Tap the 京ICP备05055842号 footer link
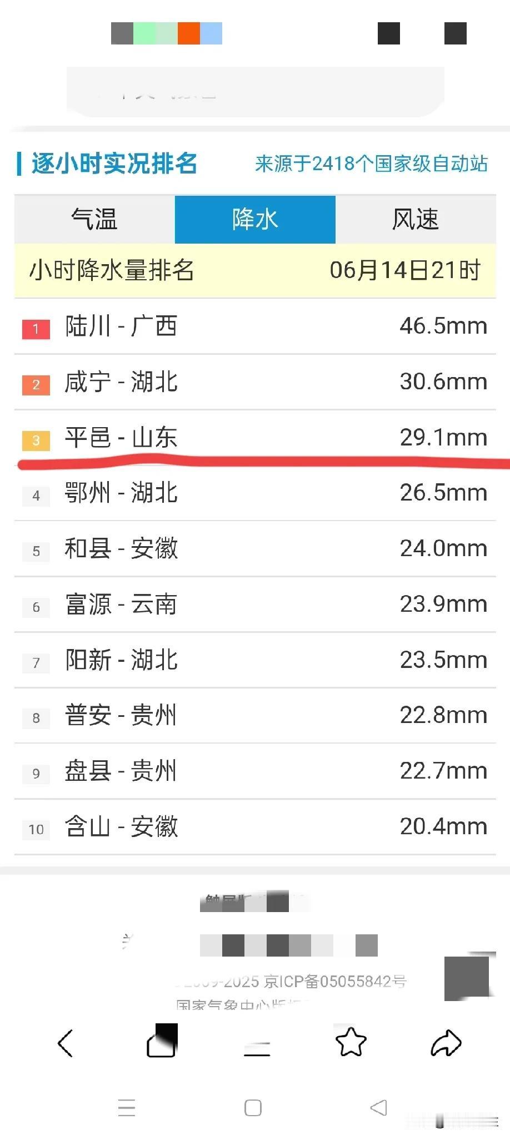510x1139 pixels. (335, 981)
